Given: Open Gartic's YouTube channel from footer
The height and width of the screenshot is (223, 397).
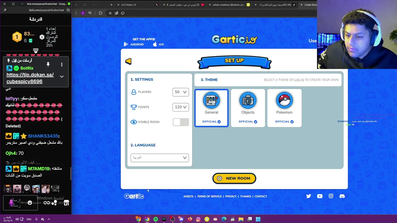Looking at the screenshot, I should pyautogui.click(x=320, y=196).
